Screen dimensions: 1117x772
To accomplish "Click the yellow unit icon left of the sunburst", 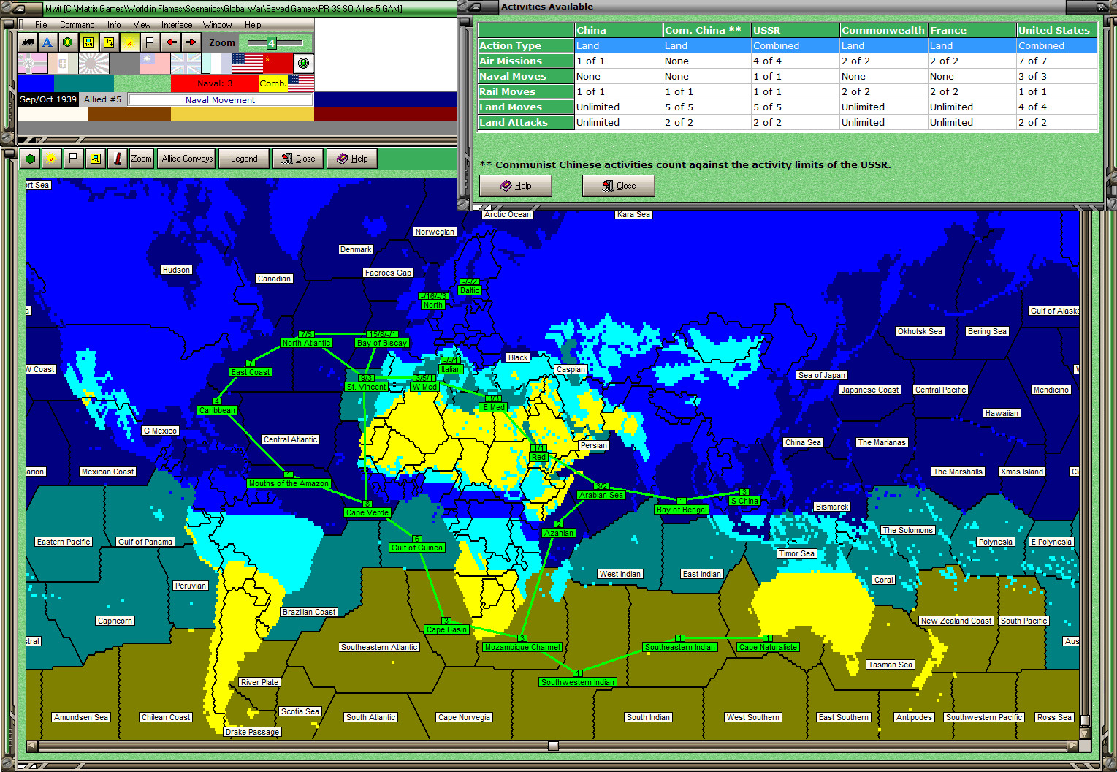I will point(109,42).
